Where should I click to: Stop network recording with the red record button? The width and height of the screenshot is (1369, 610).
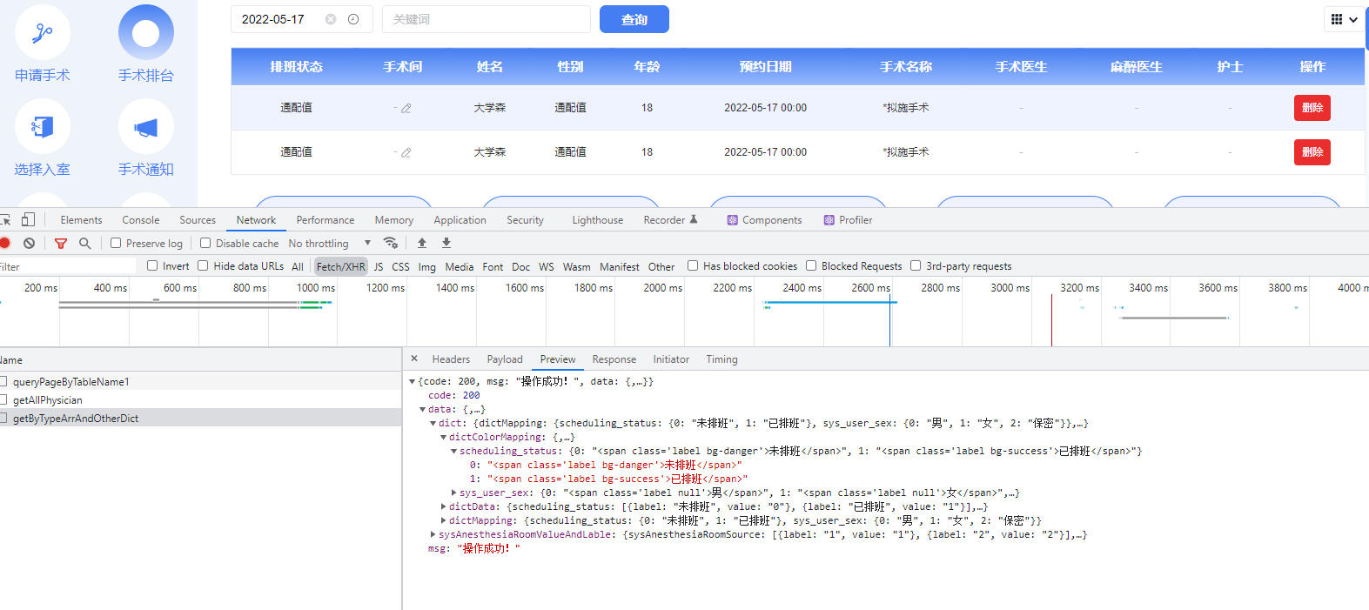[x=4, y=243]
